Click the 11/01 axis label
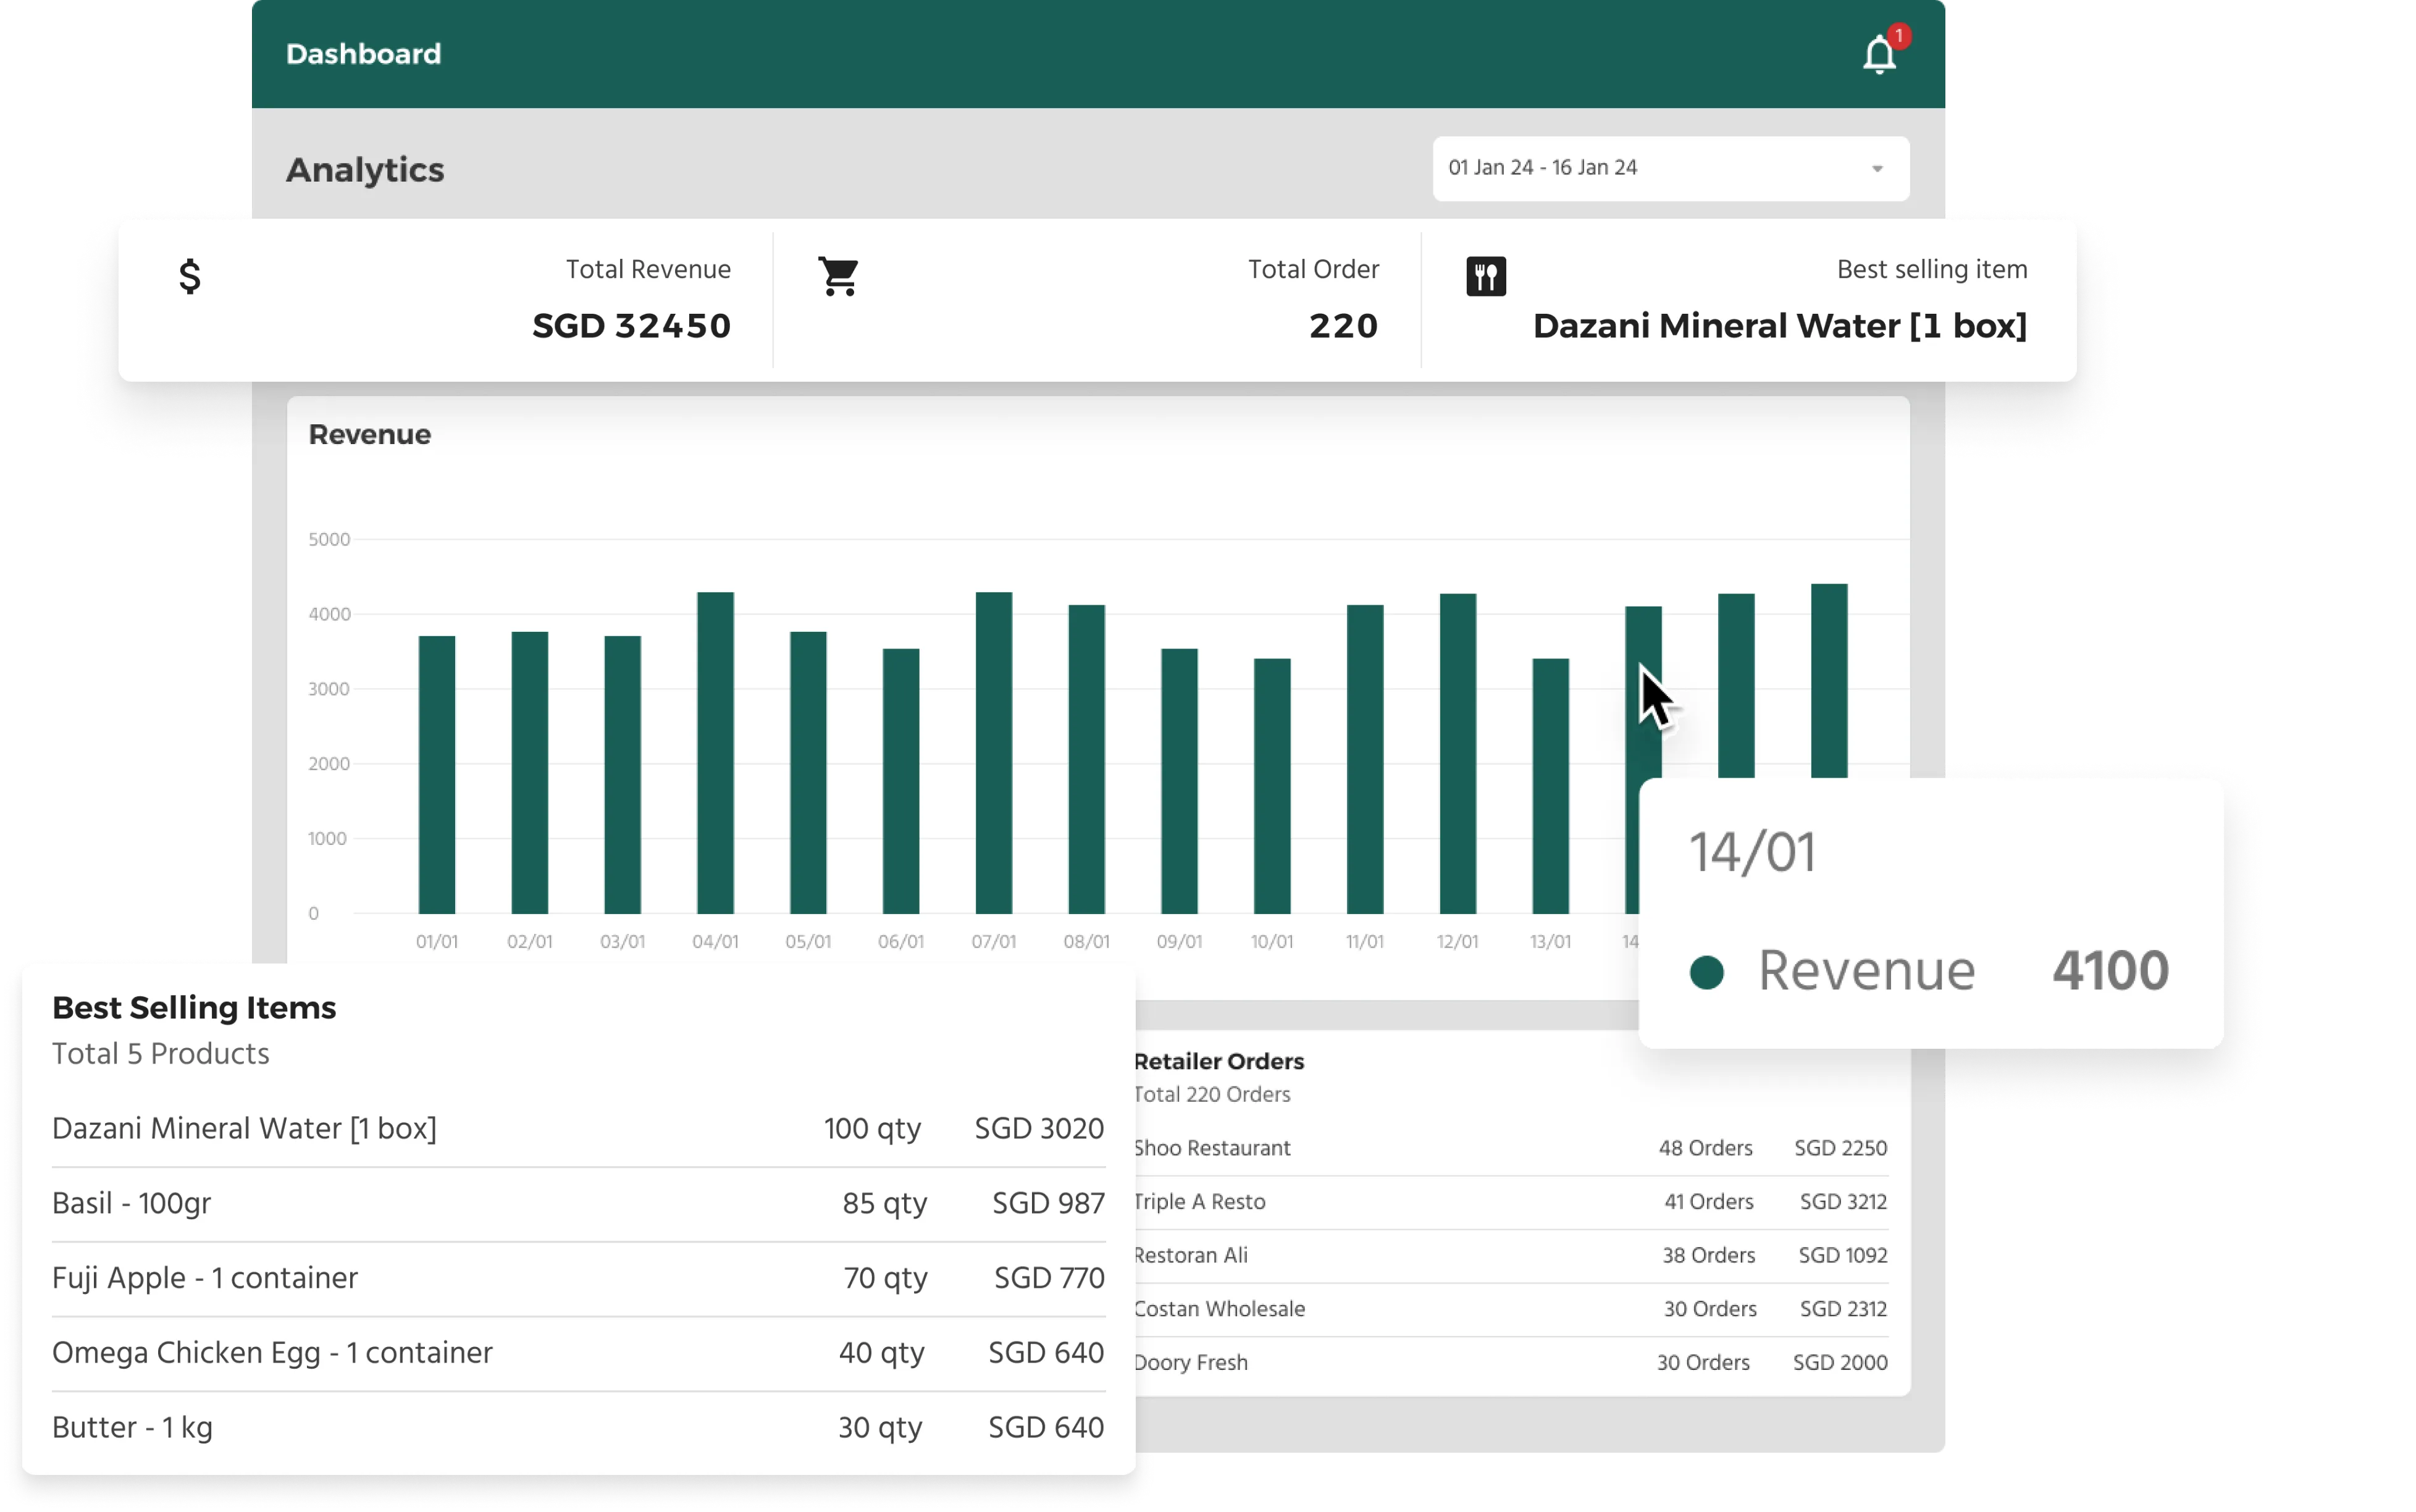The height and width of the screenshot is (1512, 2416). (x=1364, y=942)
